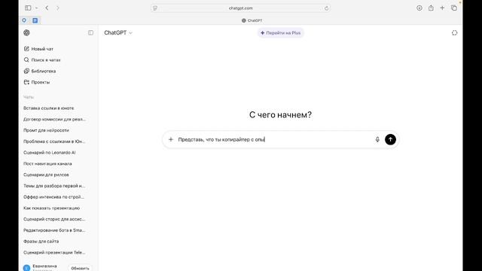Click the ChatGPT logo in the sidebar
Image resolution: width=482 pixels, height=271 pixels.
pyautogui.click(x=27, y=32)
